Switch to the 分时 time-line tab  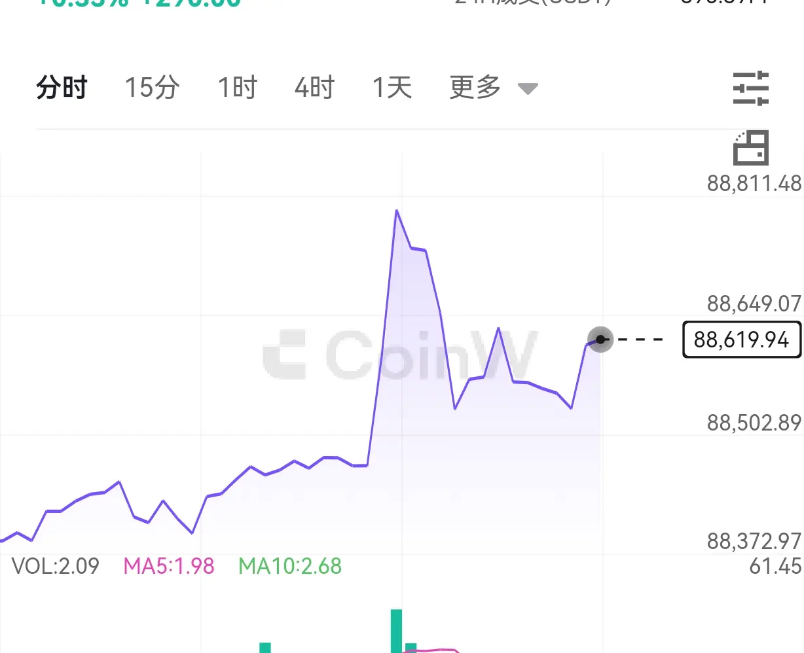click(62, 87)
